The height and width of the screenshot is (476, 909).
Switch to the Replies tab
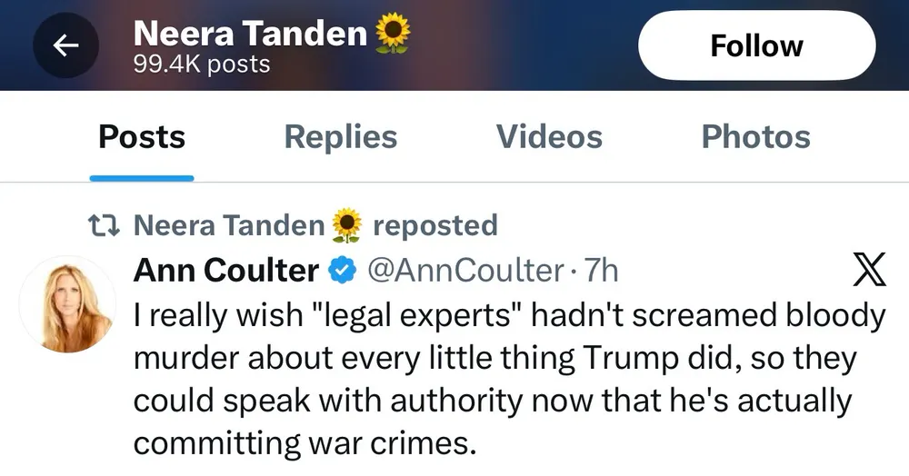pyautogui.click(x=340, y=137)
